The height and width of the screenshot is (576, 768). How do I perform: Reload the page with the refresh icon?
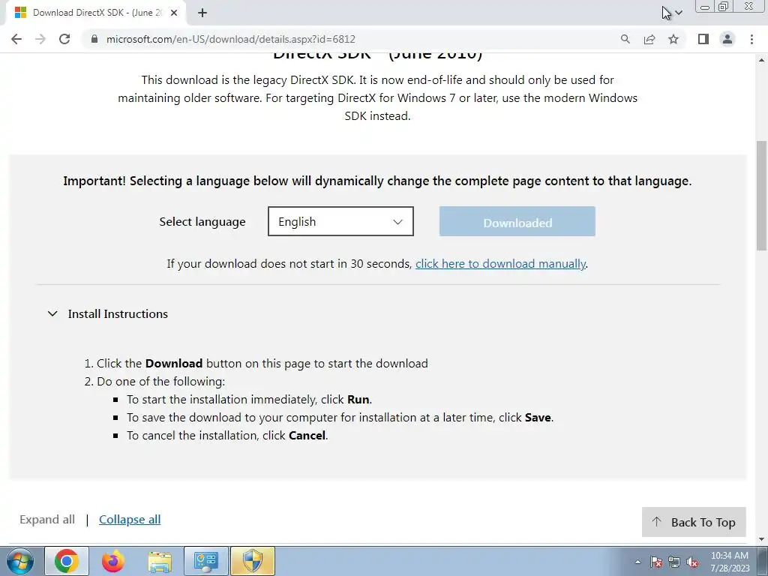point(64,39)
